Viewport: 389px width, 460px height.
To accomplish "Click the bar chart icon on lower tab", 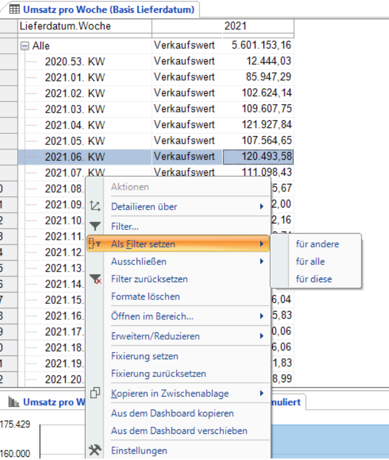I will [13, 402].
